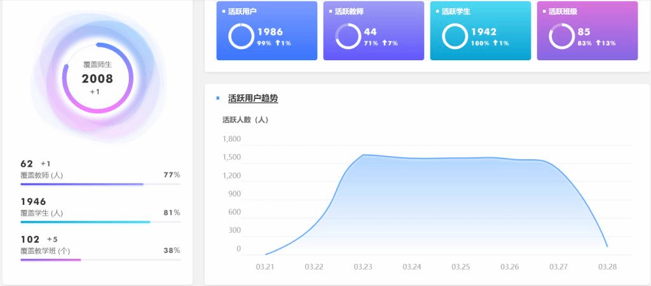Image resolution: width=651 pixels, height=286 pixels.
Task: Click the up arrow beside 1% in 活跃用户
Action: pyautogui.click(x=277, y=43)
